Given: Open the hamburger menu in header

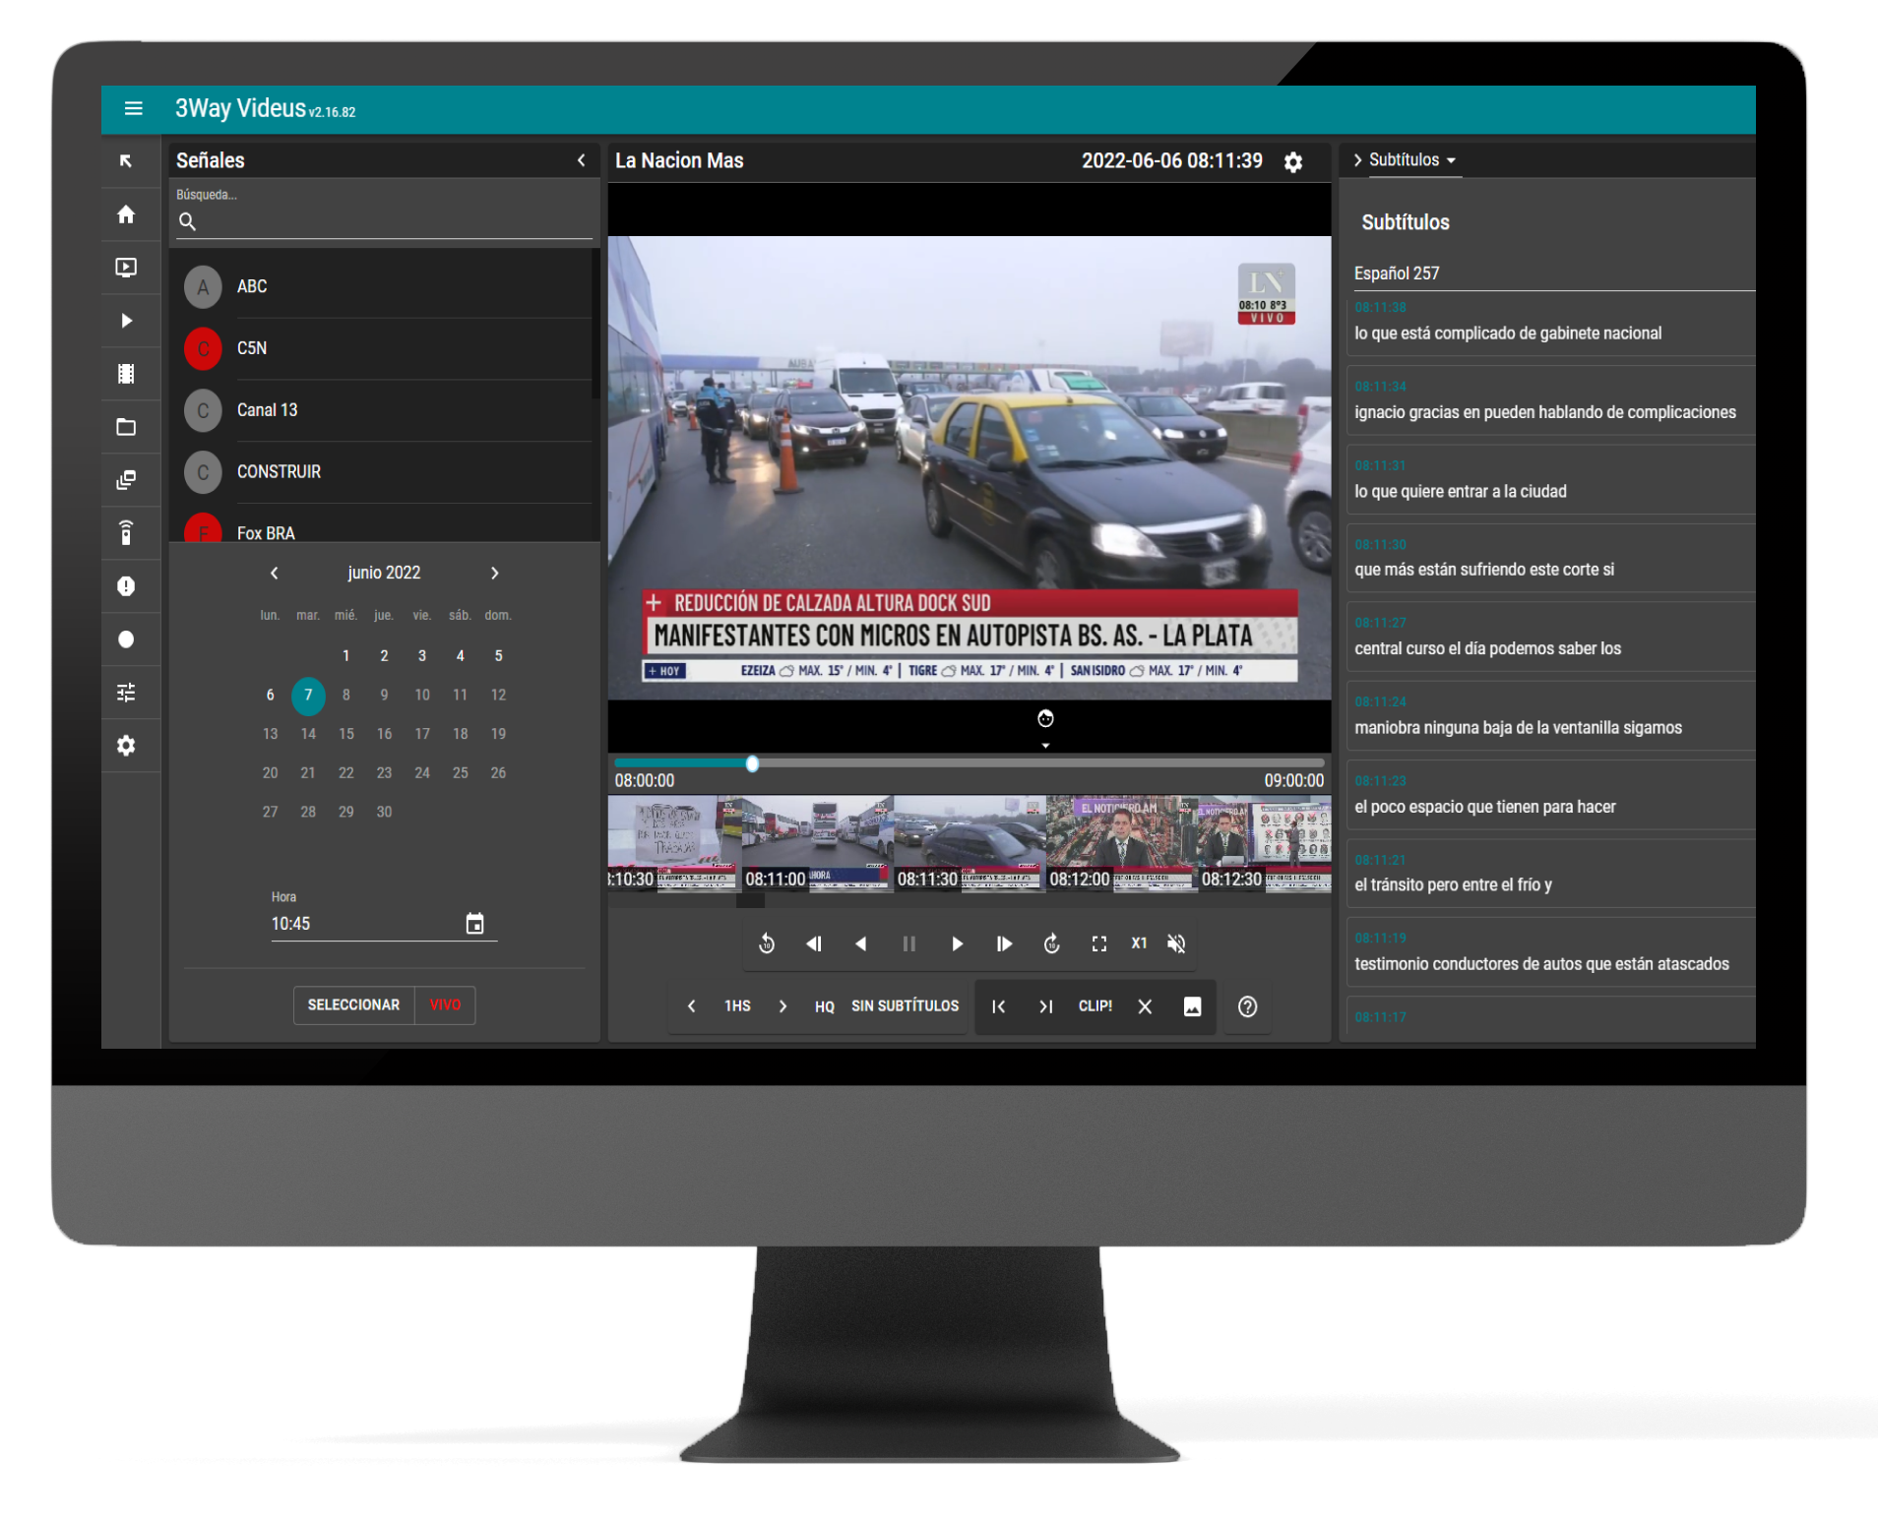Looking at the screenshot, I should tap(134, 109).
